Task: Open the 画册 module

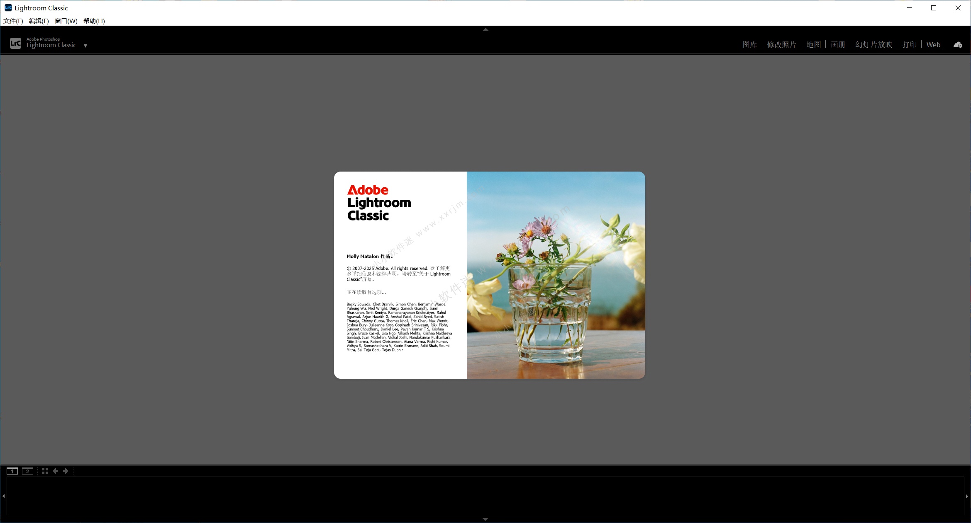Action: 837,44
